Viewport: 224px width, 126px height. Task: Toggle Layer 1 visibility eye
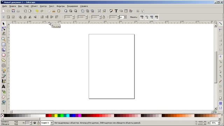click(x=34, y=123)
